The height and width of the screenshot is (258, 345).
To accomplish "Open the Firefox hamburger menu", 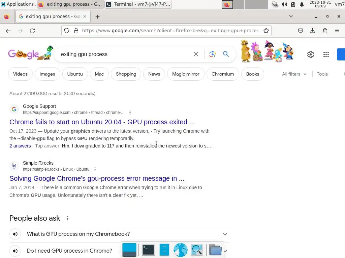I will [x=337, y=31].
